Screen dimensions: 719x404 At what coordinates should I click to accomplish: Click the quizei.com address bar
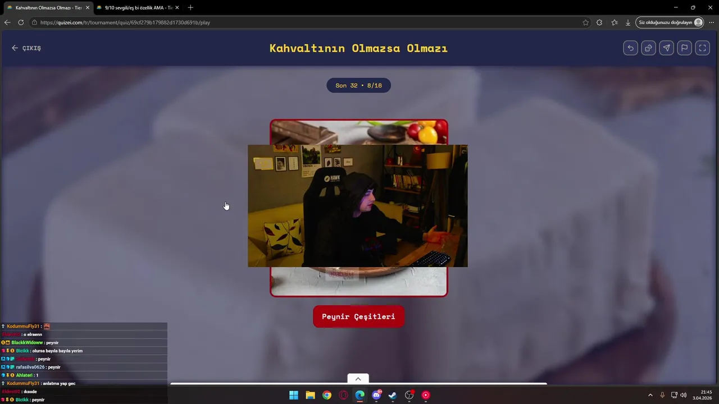tap(306, 22)
